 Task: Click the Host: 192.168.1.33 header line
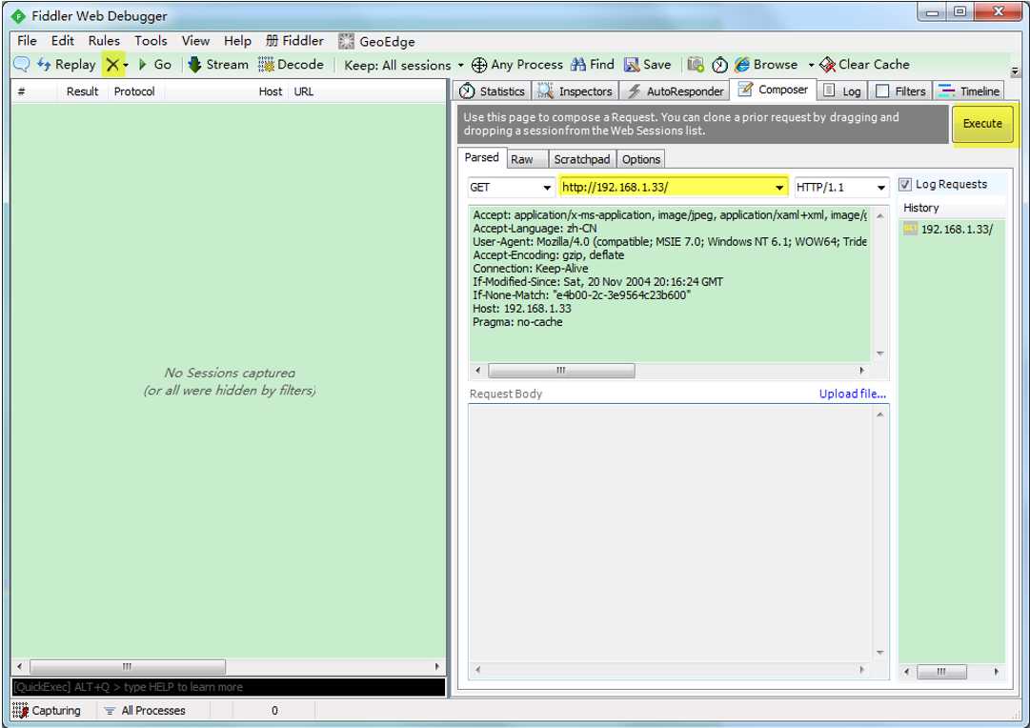tap(522, 308)
